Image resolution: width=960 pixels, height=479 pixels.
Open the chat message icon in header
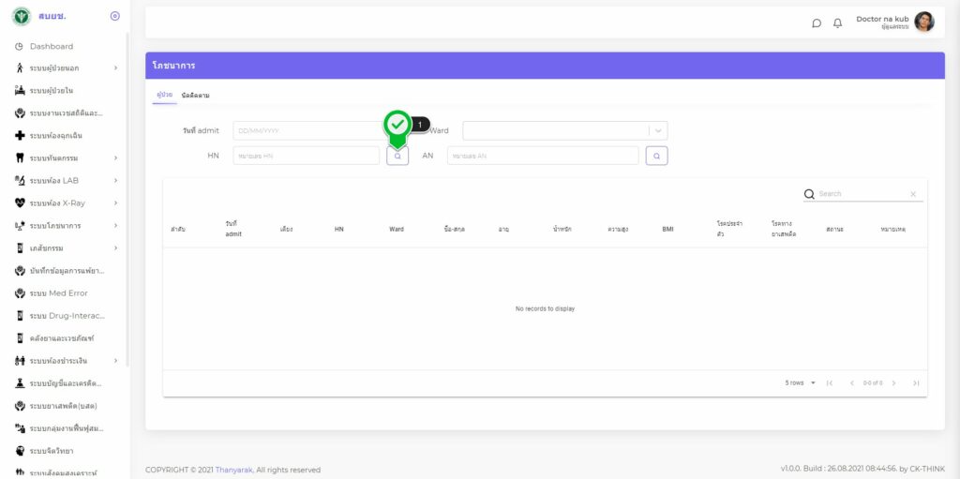click(x=817, y=23)
